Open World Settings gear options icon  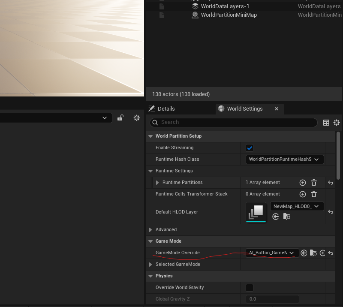pos(337,123)
